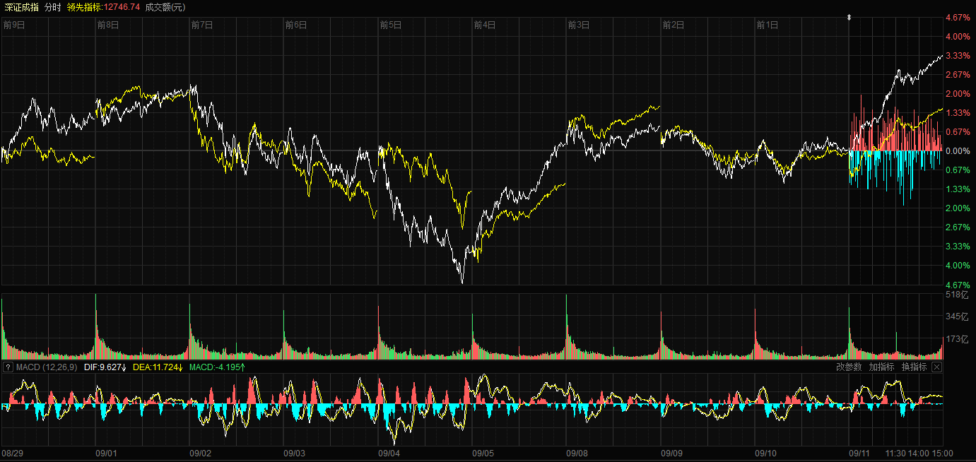The image size is (976, 462).
Task: Select the 前8日 day label
Action: pos(108,25)
